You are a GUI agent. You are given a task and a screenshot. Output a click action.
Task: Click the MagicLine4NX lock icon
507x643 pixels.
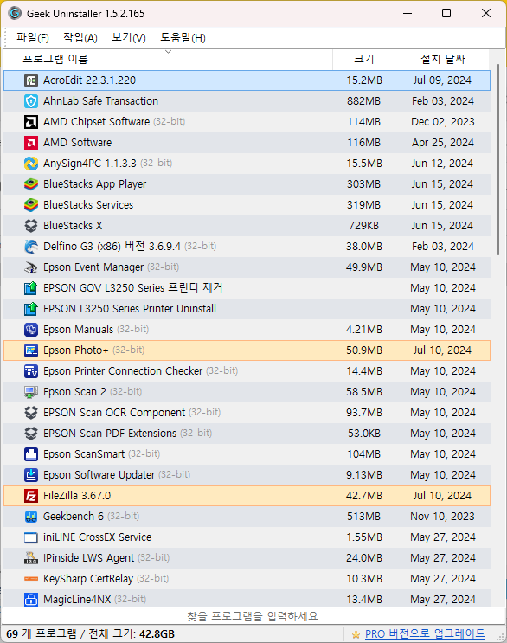pos(31,600)
